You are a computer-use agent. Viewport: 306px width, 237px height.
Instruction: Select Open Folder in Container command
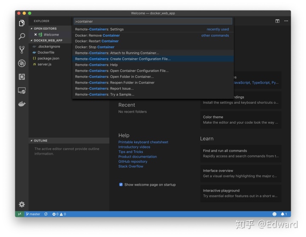[x=153, y=76]
